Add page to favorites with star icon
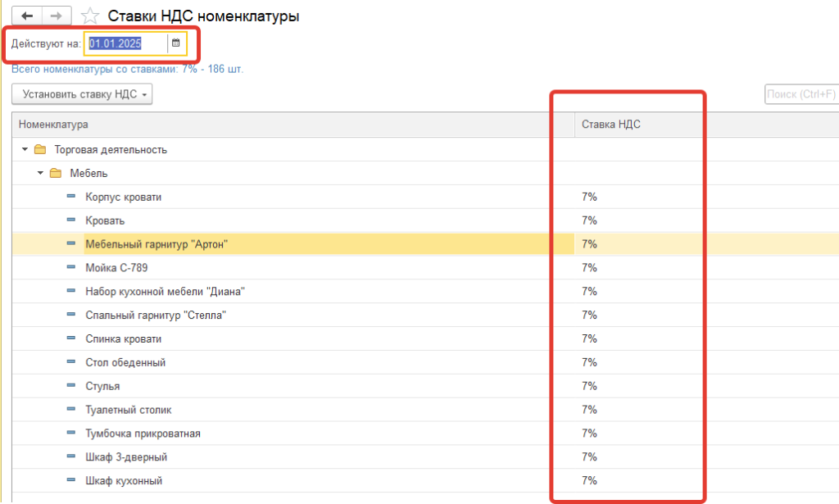839x504 pixels. coord(91,16)
